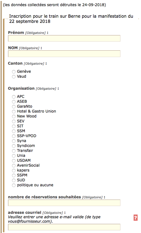Choose APC as organisation
Image resolution: width=141 pixels, height=233 pixels.
(14, 97)
